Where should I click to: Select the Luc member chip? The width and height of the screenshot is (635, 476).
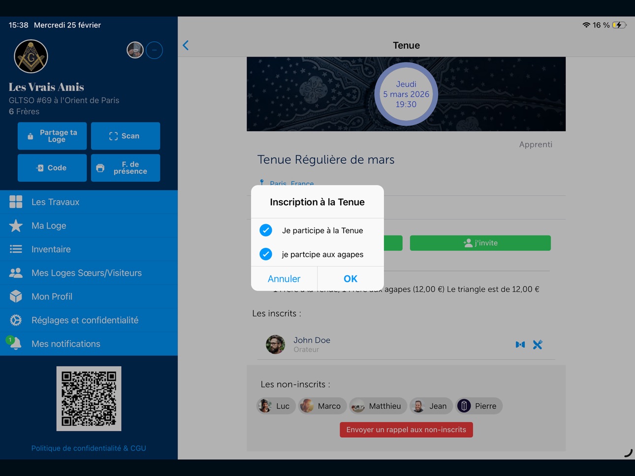276,406
